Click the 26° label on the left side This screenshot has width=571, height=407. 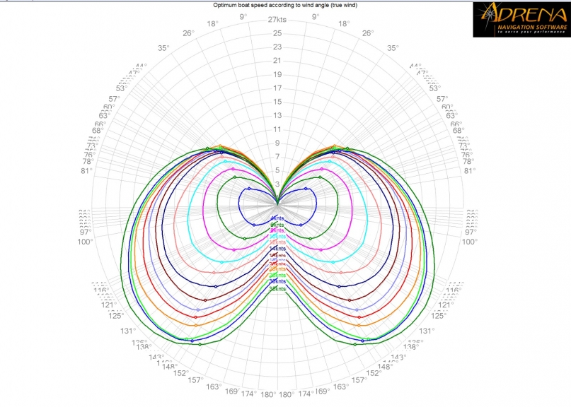(x=189, y=33)
